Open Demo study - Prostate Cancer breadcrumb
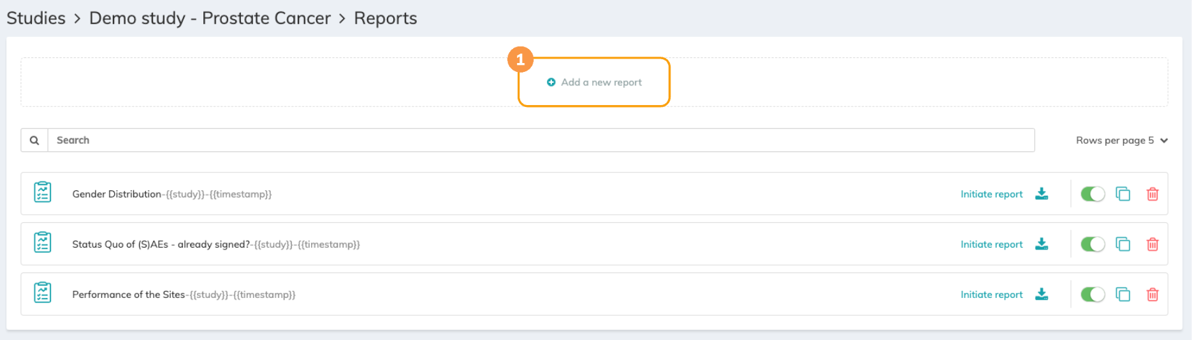The height and width of the screenshot is (340, 1192). click(210, 18)
